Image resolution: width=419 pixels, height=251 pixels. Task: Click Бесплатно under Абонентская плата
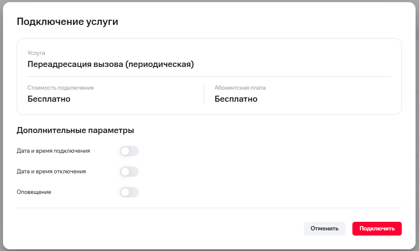tap(236, 99)
